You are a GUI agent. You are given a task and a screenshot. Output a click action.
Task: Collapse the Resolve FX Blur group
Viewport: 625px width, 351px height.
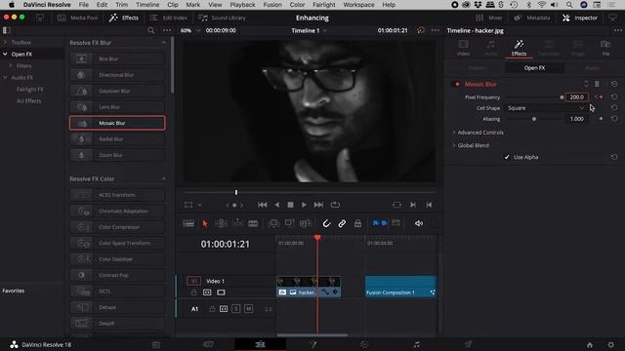pos(163,43)
